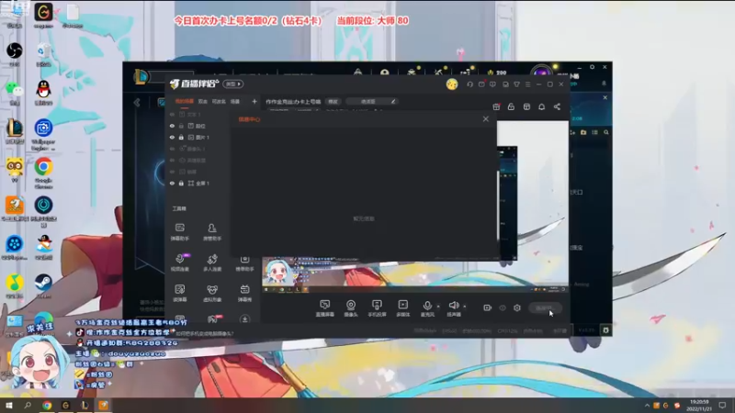The image size is (735, 413).
Task: Switch to the first scene tab
Action: pos(185,101)
